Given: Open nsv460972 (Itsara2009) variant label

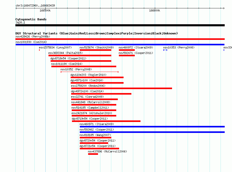Looking at the screenshot, I should 136,47.
